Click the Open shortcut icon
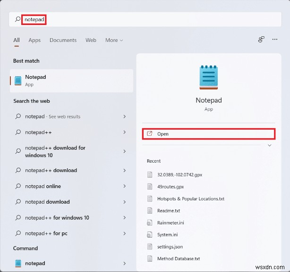 (149, 133)
